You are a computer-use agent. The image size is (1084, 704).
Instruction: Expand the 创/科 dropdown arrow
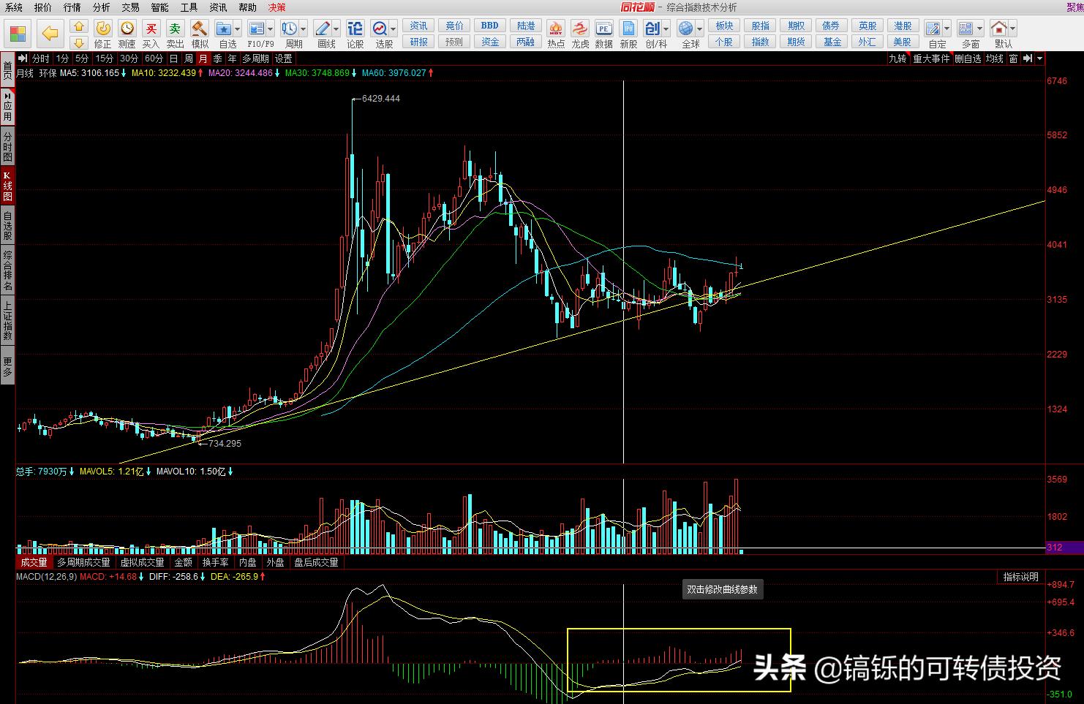click(666, 29)
